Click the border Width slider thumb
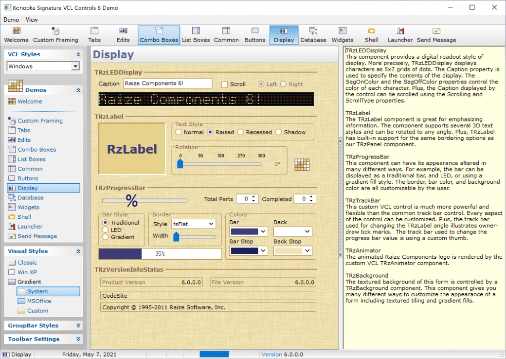This screenshot has width=506, height=359. [x=176, y=237]
